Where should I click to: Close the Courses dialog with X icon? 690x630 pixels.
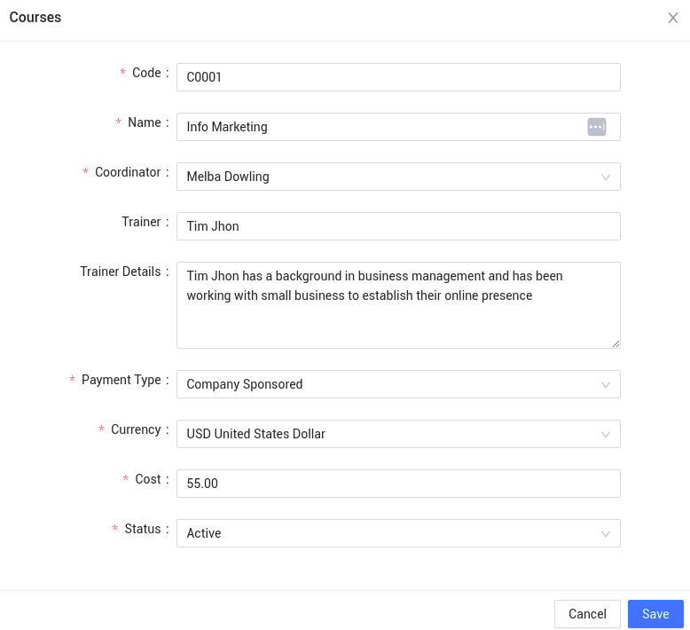point(673,18)
